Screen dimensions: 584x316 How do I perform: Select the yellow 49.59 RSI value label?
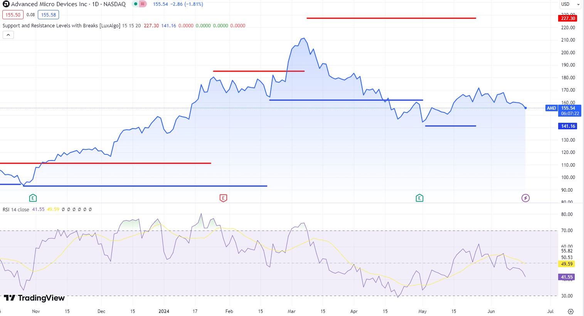566,264
